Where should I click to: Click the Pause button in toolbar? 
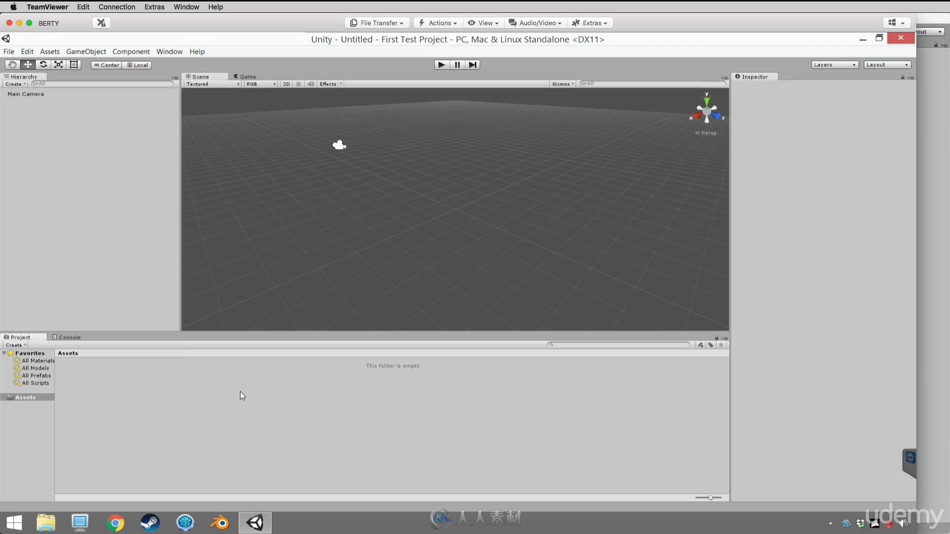[x=457, y=65]
